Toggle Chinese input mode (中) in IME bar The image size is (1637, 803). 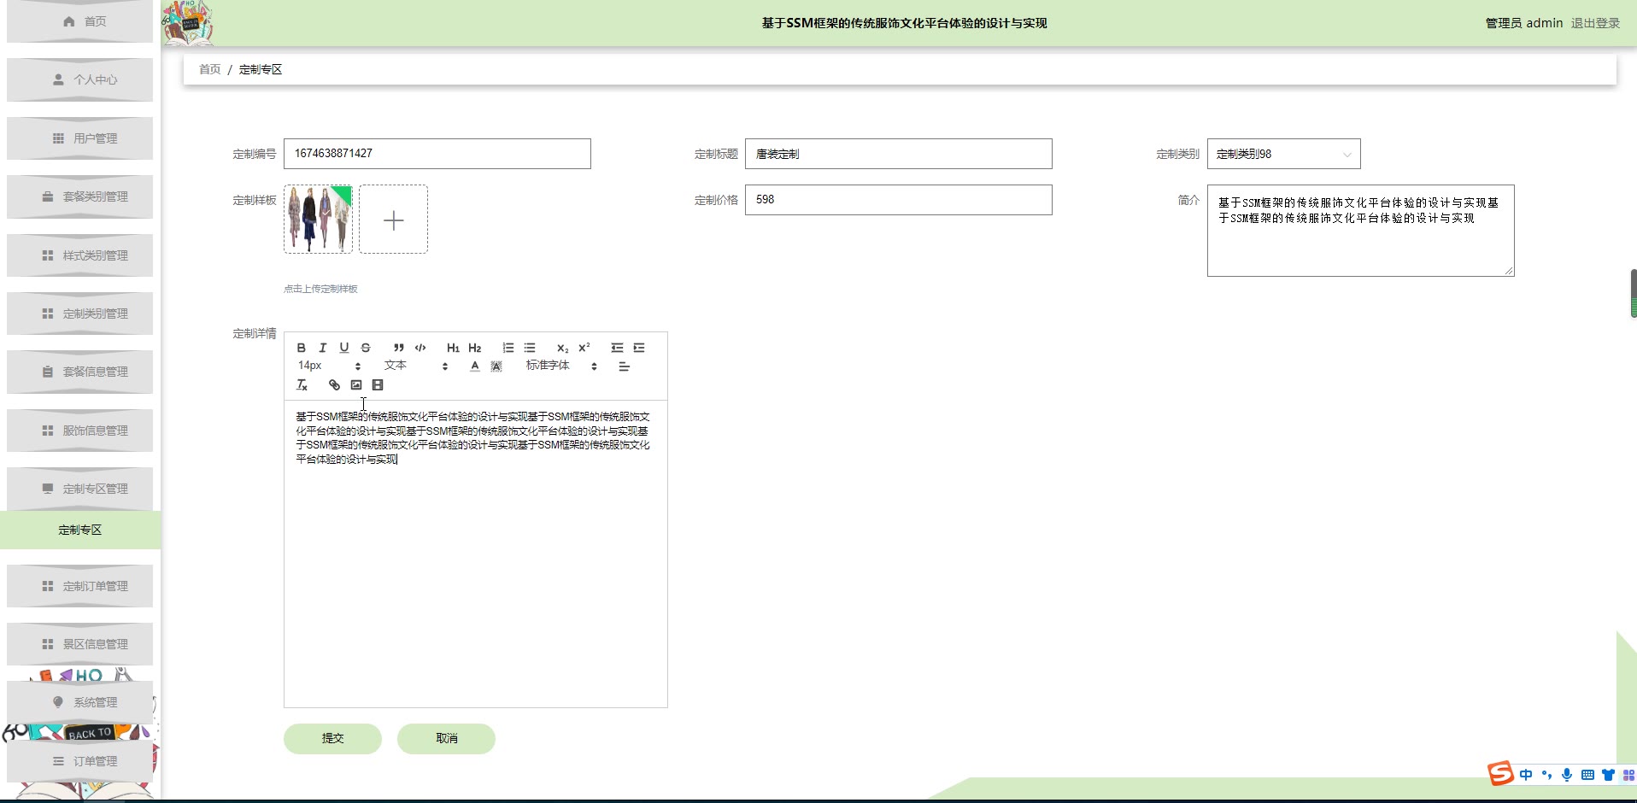click(1526, 775)
